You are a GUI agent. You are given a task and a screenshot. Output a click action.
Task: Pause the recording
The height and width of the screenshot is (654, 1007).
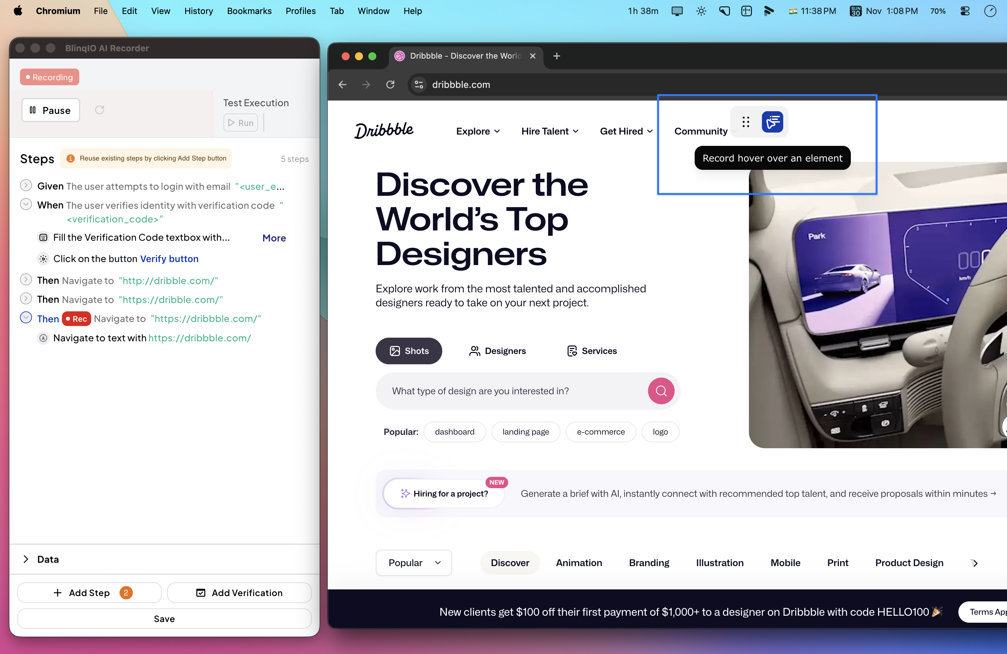pyautogui.click(x=51, y=111)
